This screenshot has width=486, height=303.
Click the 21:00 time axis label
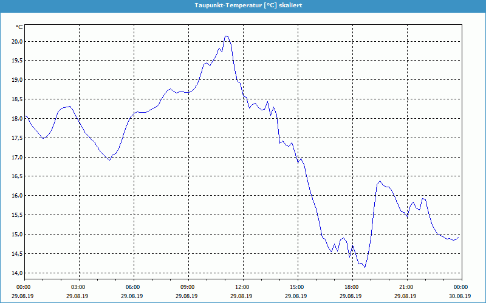pyautogui.click(x=406, y=287)
